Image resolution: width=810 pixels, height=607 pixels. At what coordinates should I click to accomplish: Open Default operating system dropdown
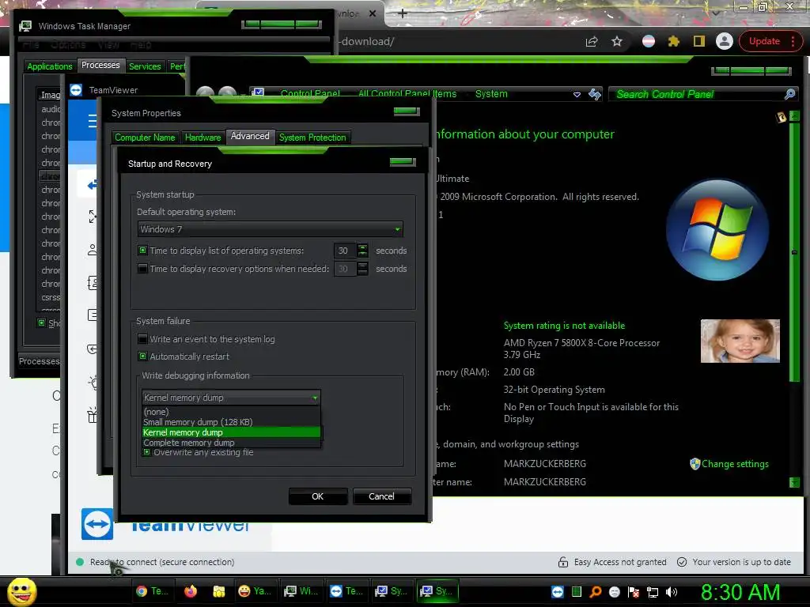(x=271, y=229)
